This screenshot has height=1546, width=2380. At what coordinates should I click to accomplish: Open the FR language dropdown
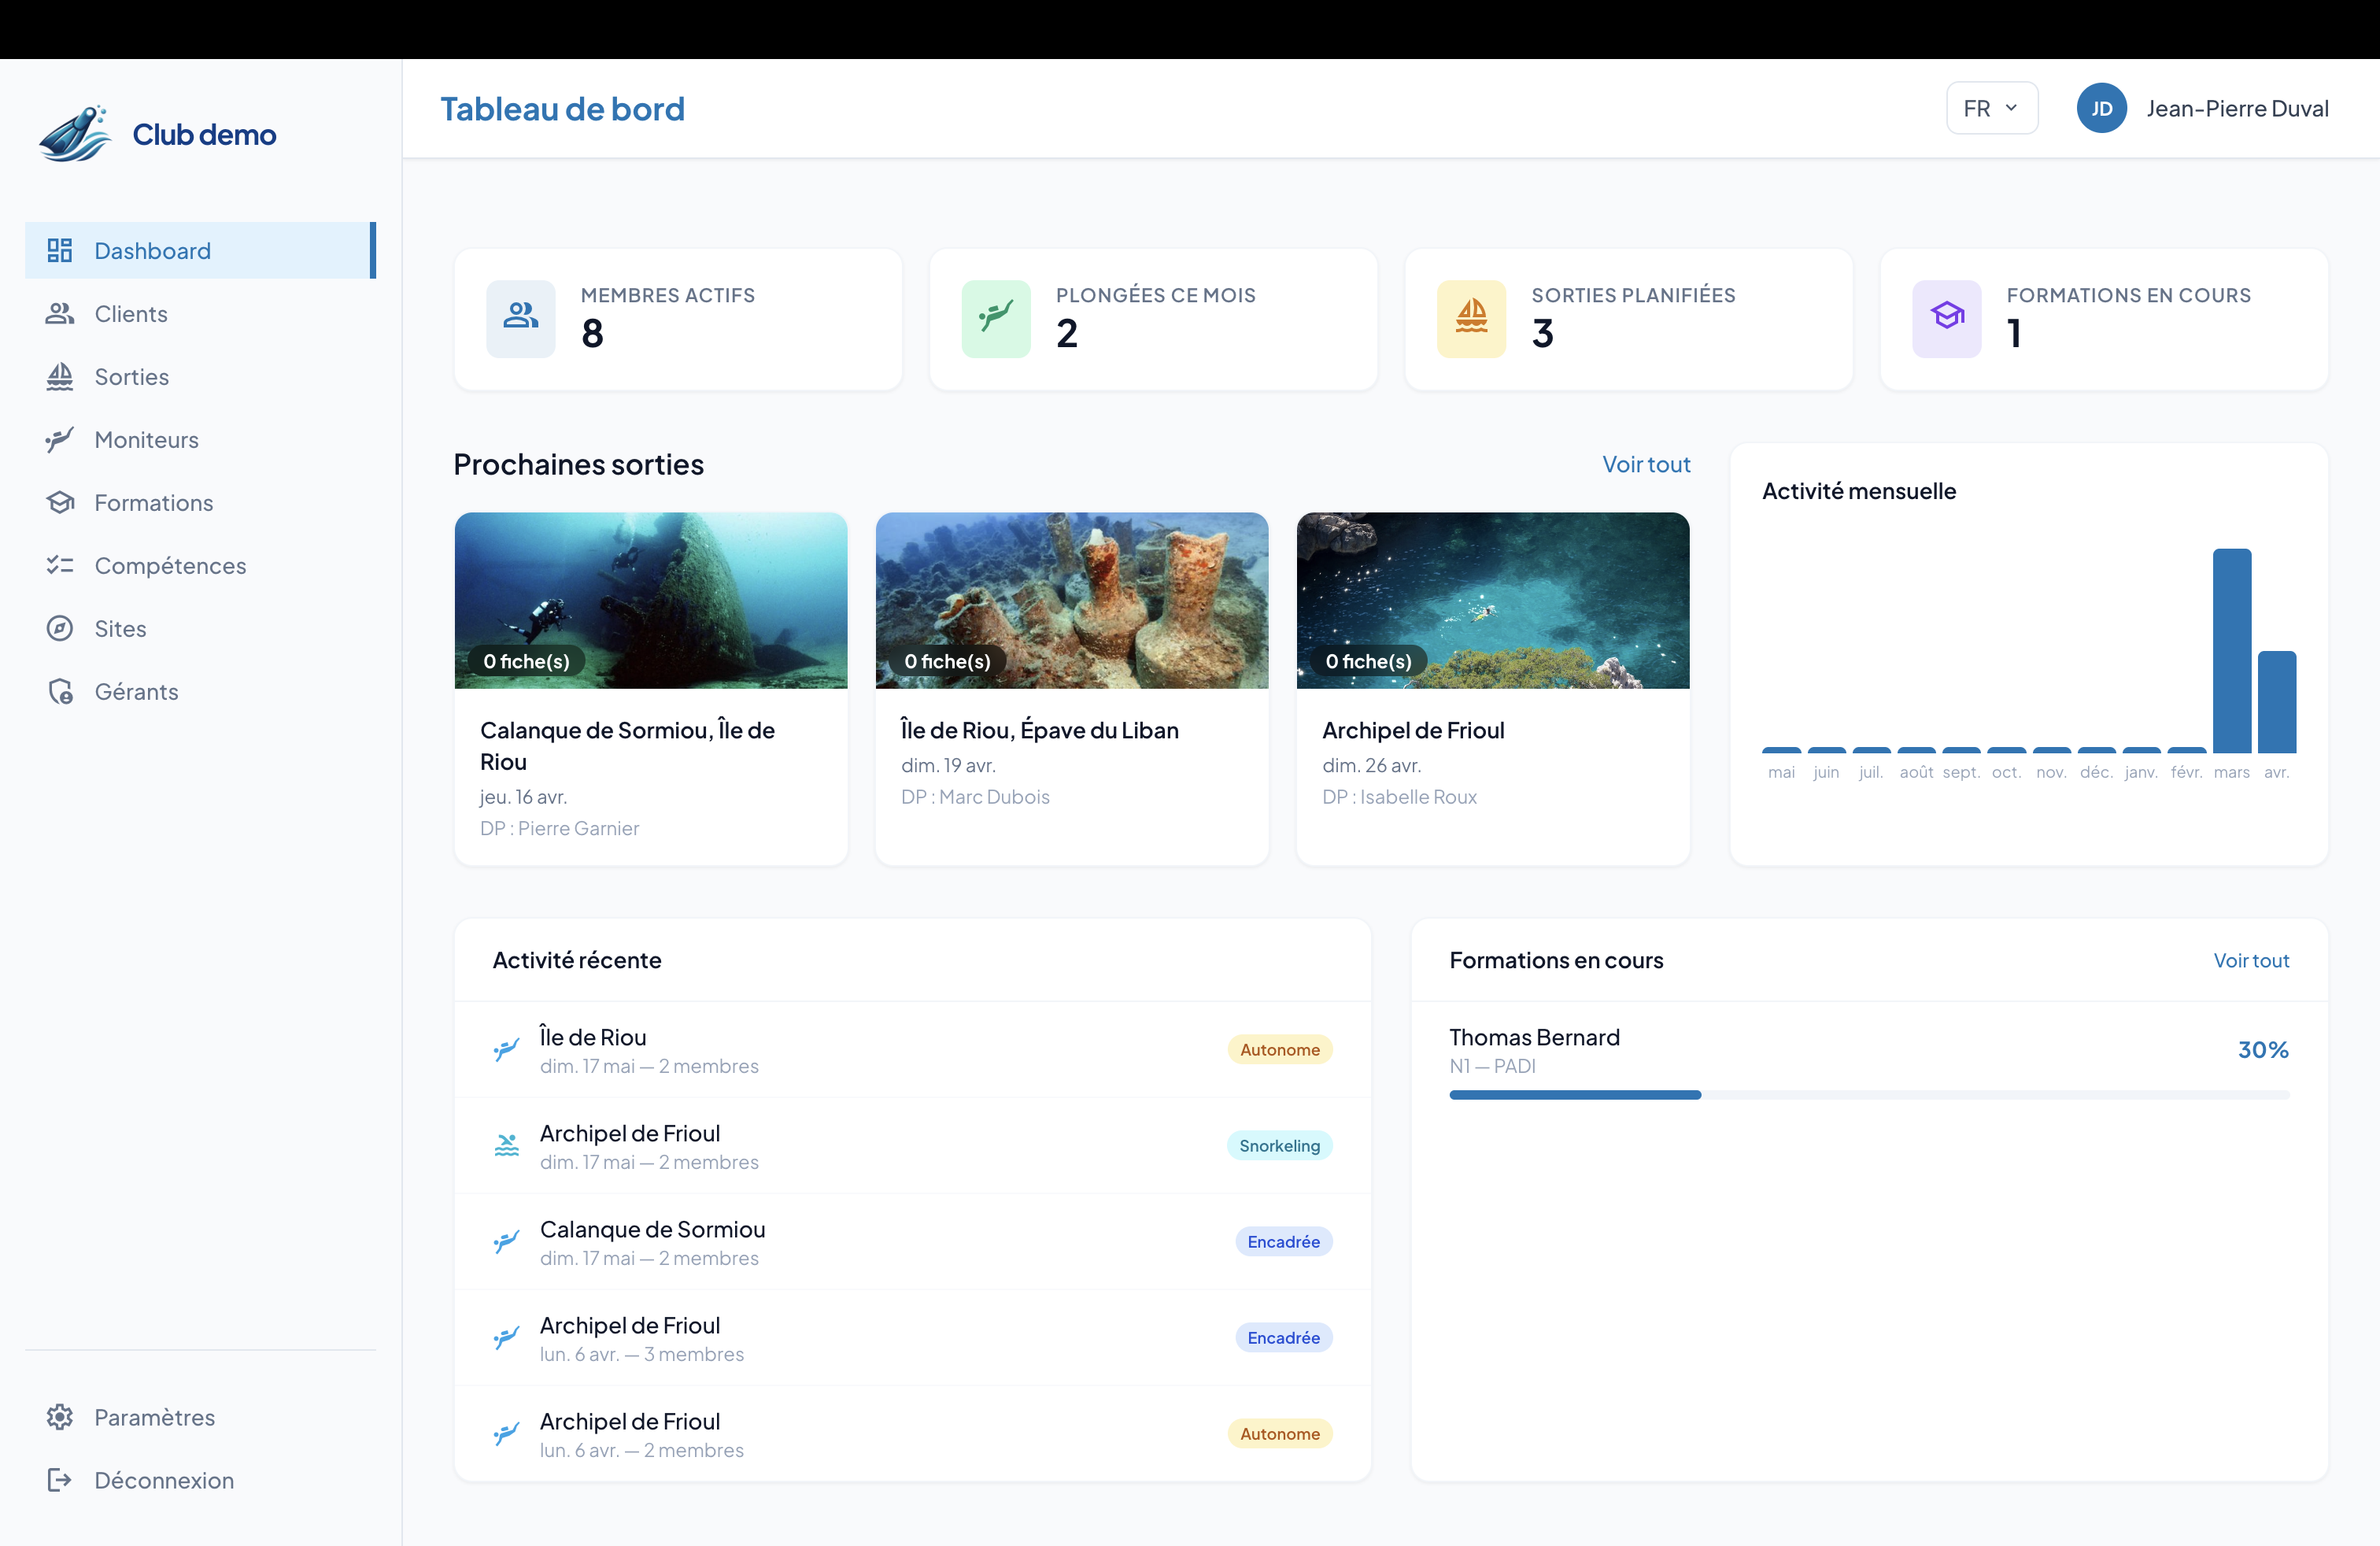(x=1991, y=108)
